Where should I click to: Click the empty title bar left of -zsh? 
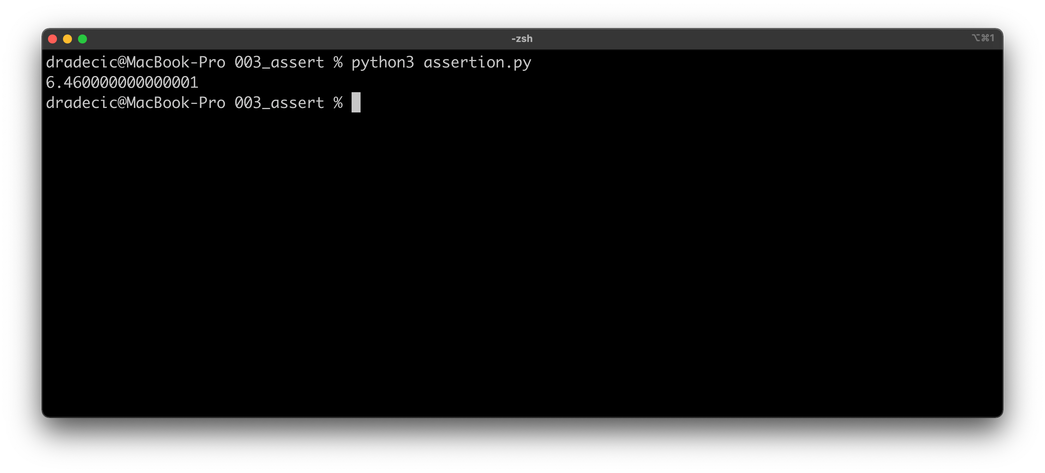(x=284, y=39)
